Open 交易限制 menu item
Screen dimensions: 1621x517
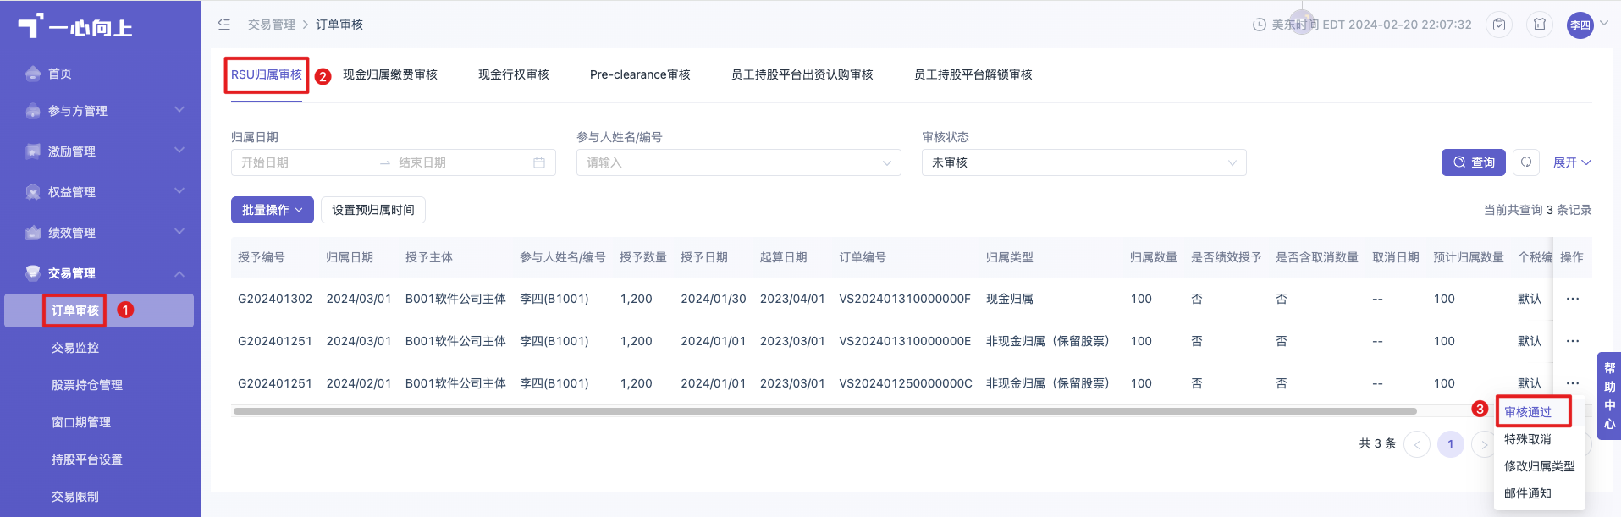click(75, 497)
